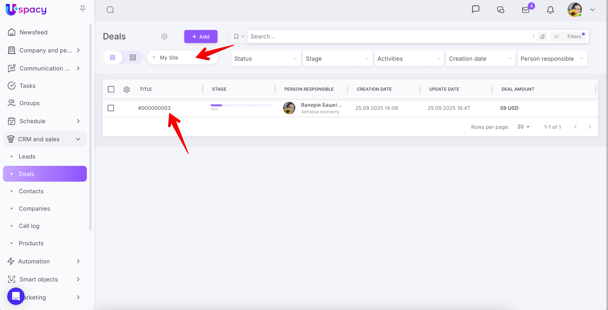608x310 pixels.
Task: Open Deals settings gear next to title
Action: (164, 36)
